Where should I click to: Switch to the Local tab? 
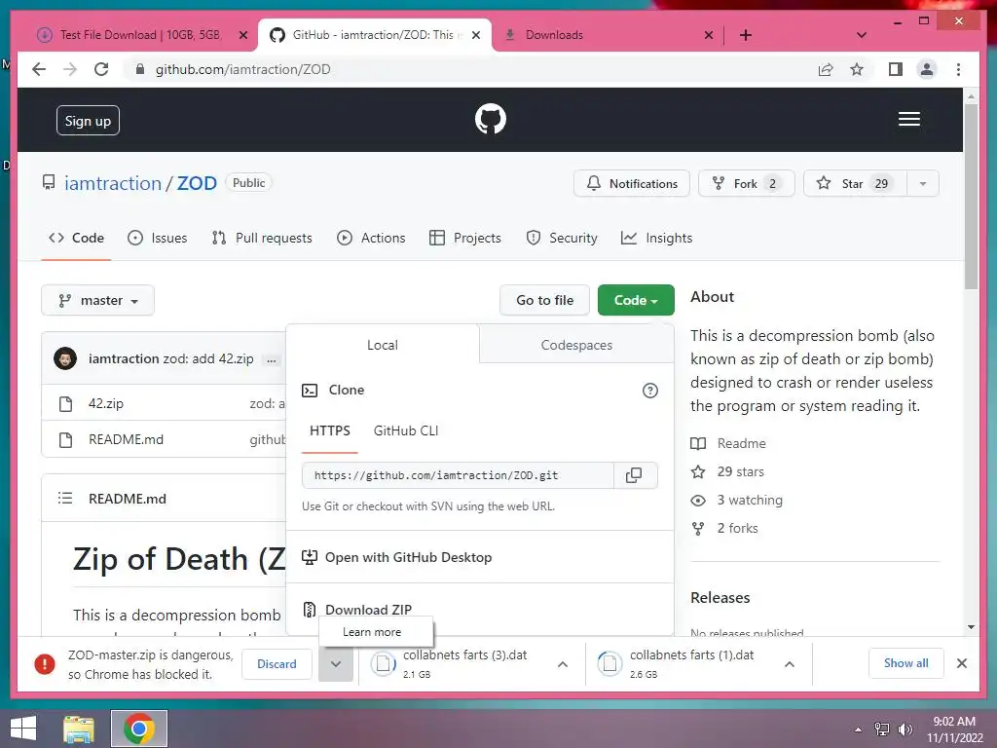coord(382,346)
